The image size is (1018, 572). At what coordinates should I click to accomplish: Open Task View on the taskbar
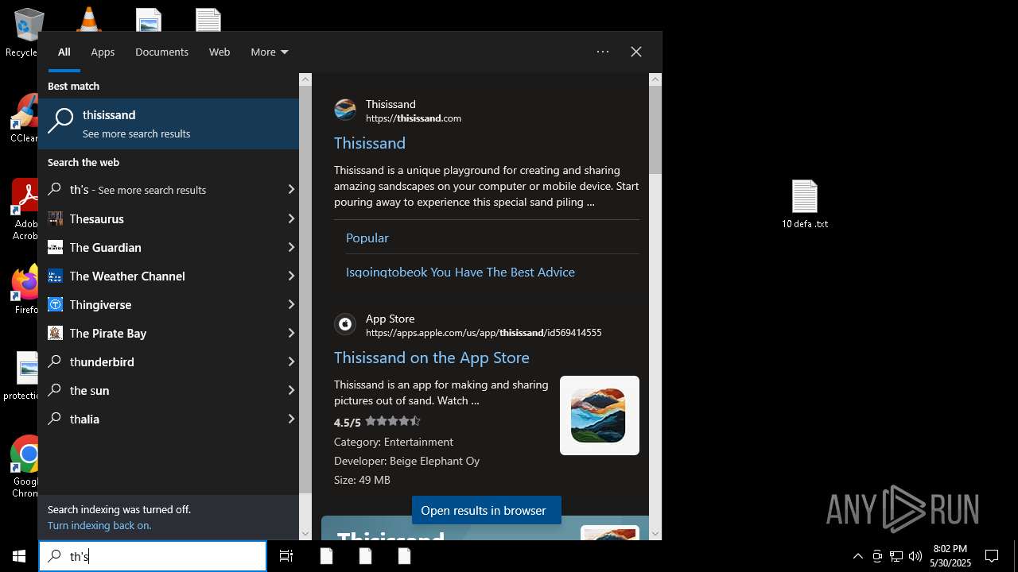286,556
